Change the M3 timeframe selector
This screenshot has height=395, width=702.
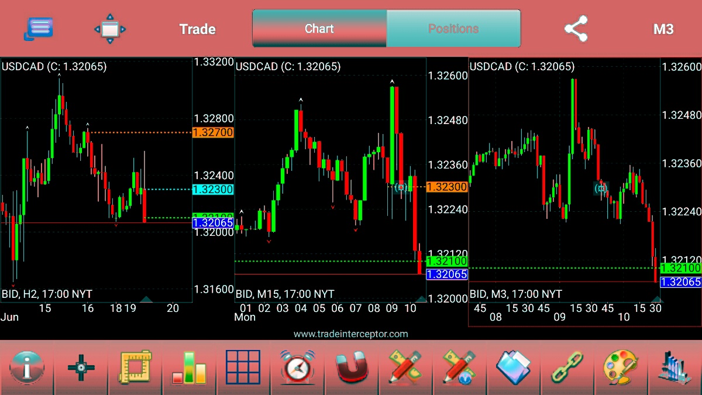(663, 29)
